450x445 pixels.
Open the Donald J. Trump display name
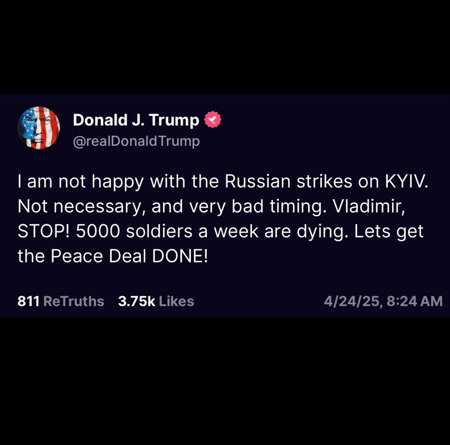136,120
